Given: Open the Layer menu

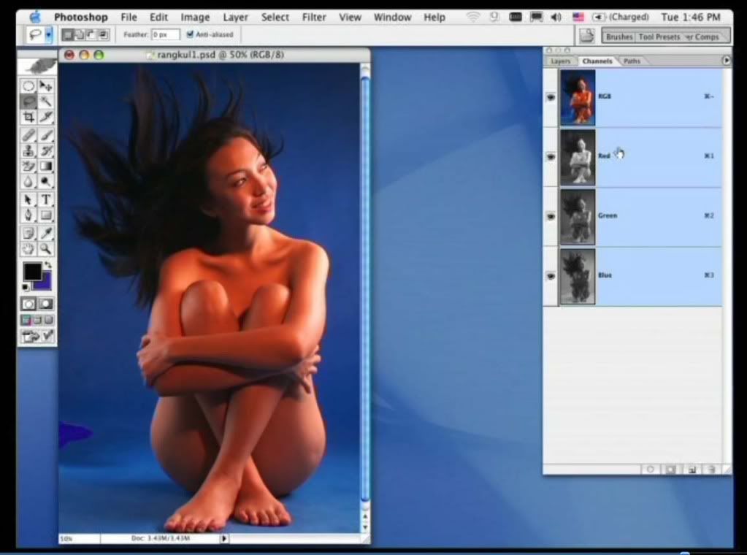Looking at the screenshot, I should [235, 17].
